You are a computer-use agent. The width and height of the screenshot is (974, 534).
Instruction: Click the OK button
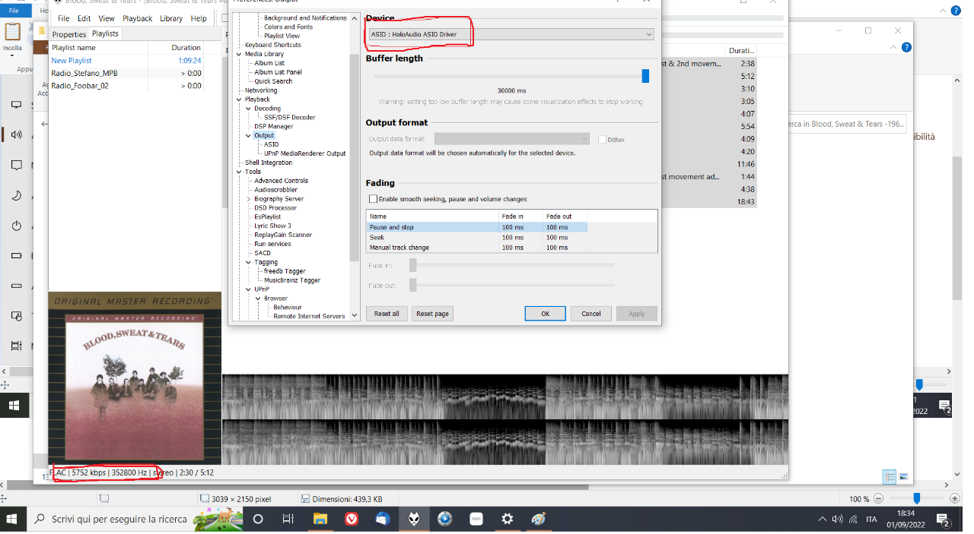(x=545, y=314)
